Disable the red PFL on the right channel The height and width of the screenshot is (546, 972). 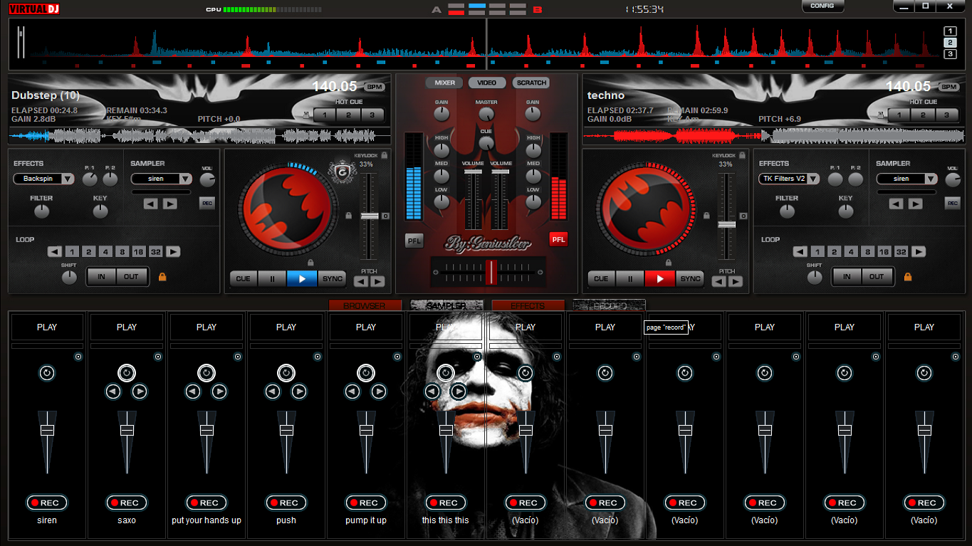click(x=559, y=240)
